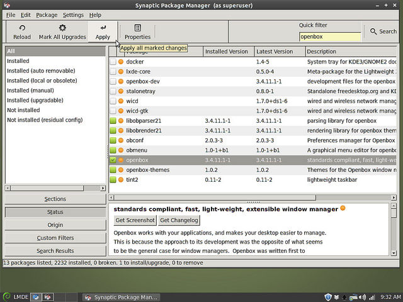Open the package Properties toolbar icon

(x=138, y=28)
